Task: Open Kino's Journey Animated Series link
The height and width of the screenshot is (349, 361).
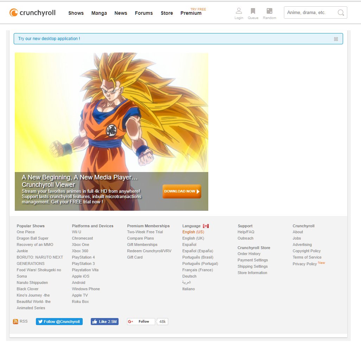Action: click(33, 302)
